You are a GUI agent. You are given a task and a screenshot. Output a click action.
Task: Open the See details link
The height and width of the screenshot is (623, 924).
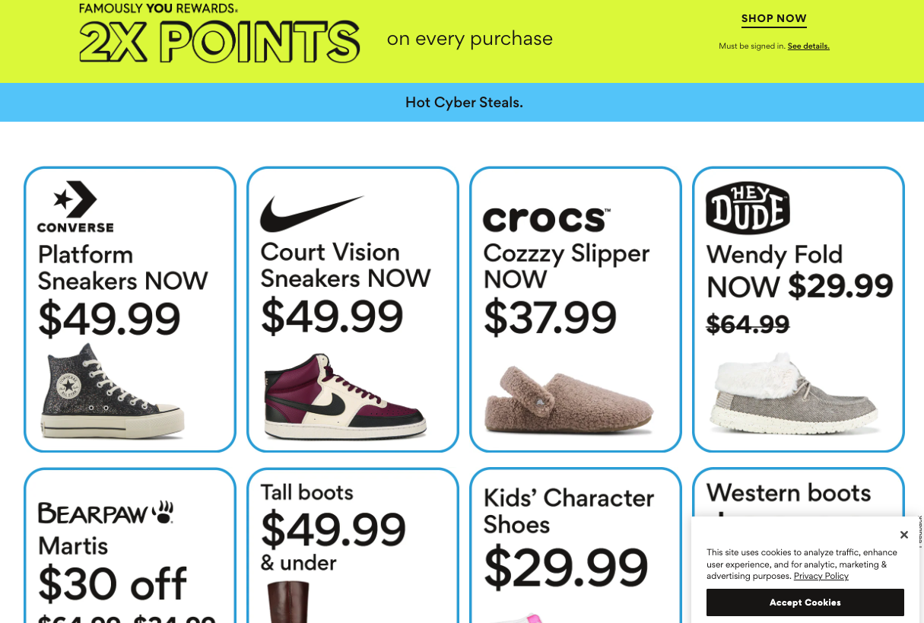tap(808, 46)
